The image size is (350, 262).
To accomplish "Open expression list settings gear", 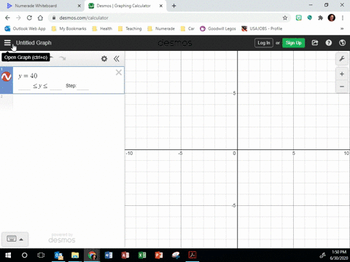I will click(104, 58).
